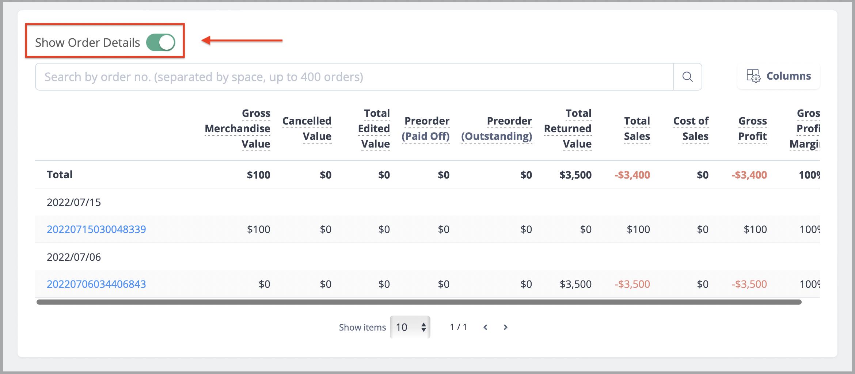Click the Cancelled Value column header
The image size is (855, 374).
[307, 129]
